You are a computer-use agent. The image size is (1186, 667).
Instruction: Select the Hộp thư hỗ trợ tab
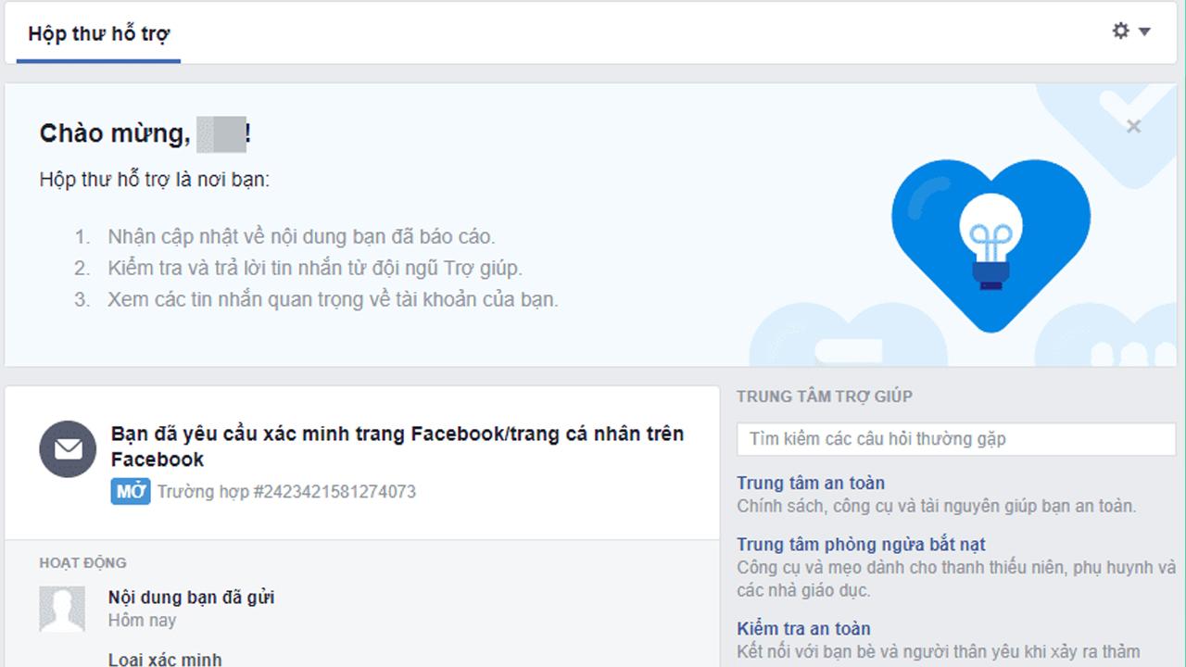coord(99,34)
